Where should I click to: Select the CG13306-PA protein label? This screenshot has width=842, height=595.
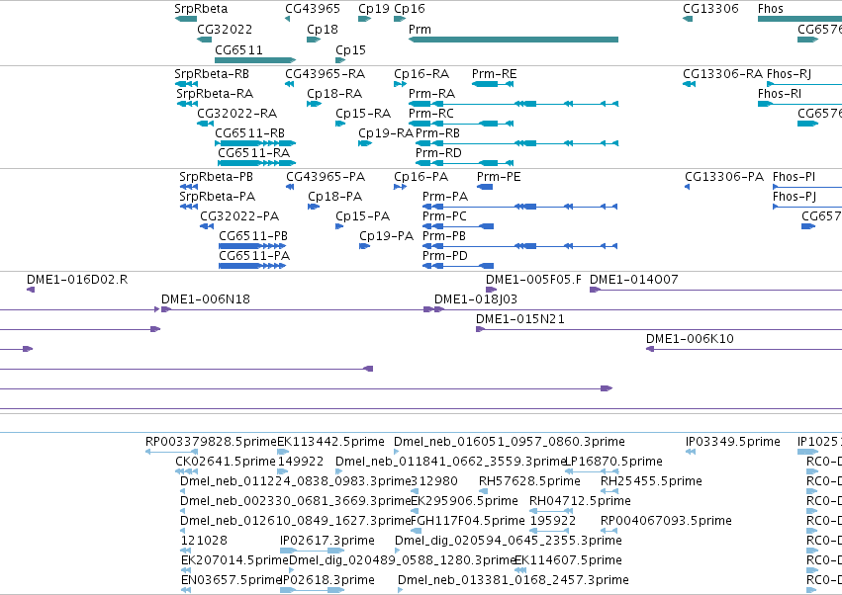[x=724, y=177]
